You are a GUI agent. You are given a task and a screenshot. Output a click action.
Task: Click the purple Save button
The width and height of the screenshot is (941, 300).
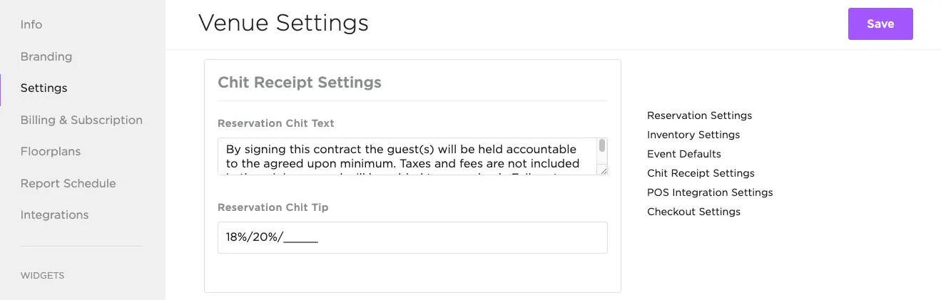(880, 24)
